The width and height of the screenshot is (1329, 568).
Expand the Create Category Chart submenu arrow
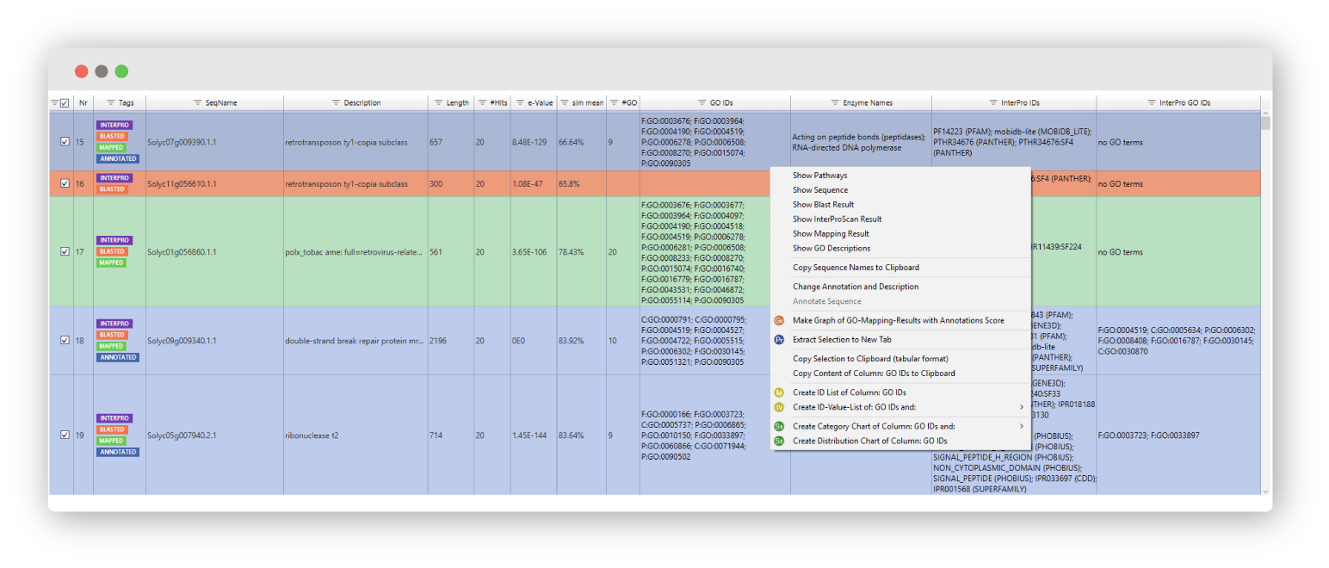(1022, 426)
